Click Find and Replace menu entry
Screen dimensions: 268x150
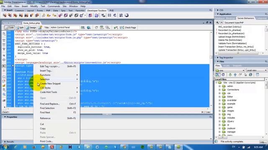pos(49,104)
